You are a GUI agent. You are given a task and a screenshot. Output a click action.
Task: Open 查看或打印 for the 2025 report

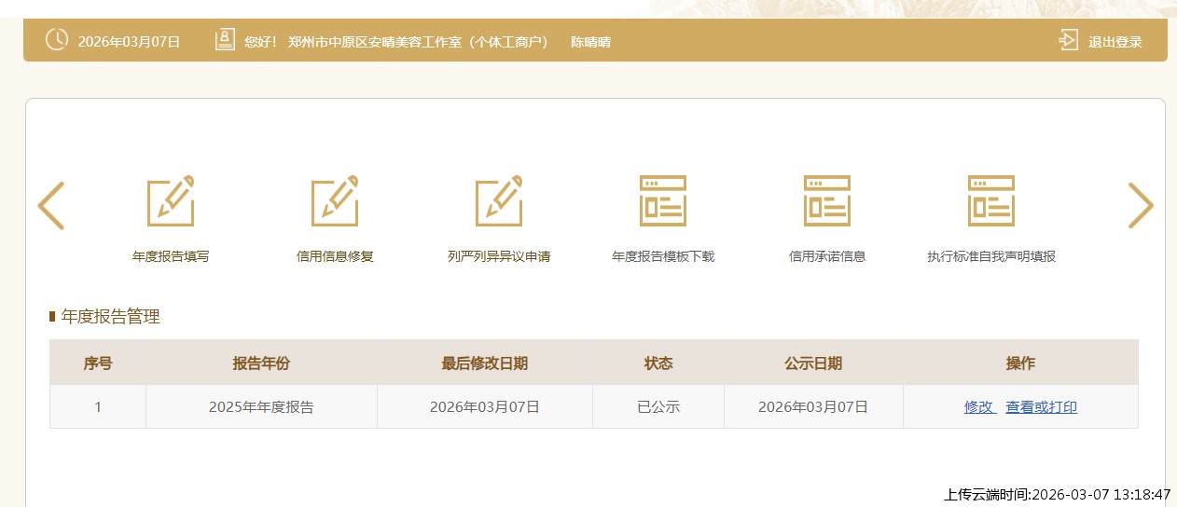coord(1041,407)
